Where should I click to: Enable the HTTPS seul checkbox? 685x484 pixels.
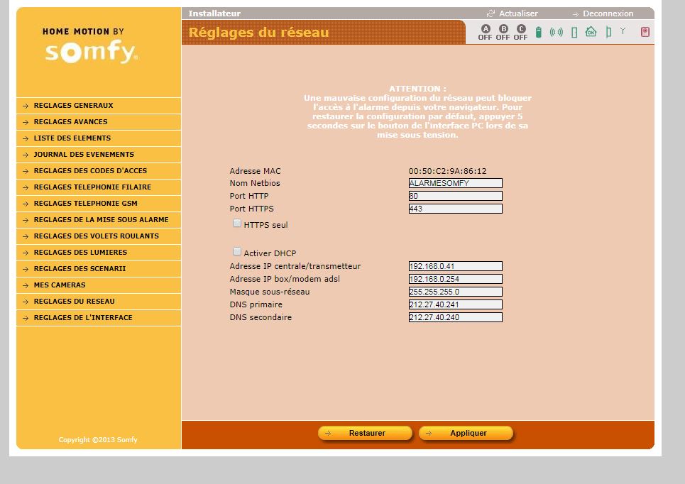(237, 224)
